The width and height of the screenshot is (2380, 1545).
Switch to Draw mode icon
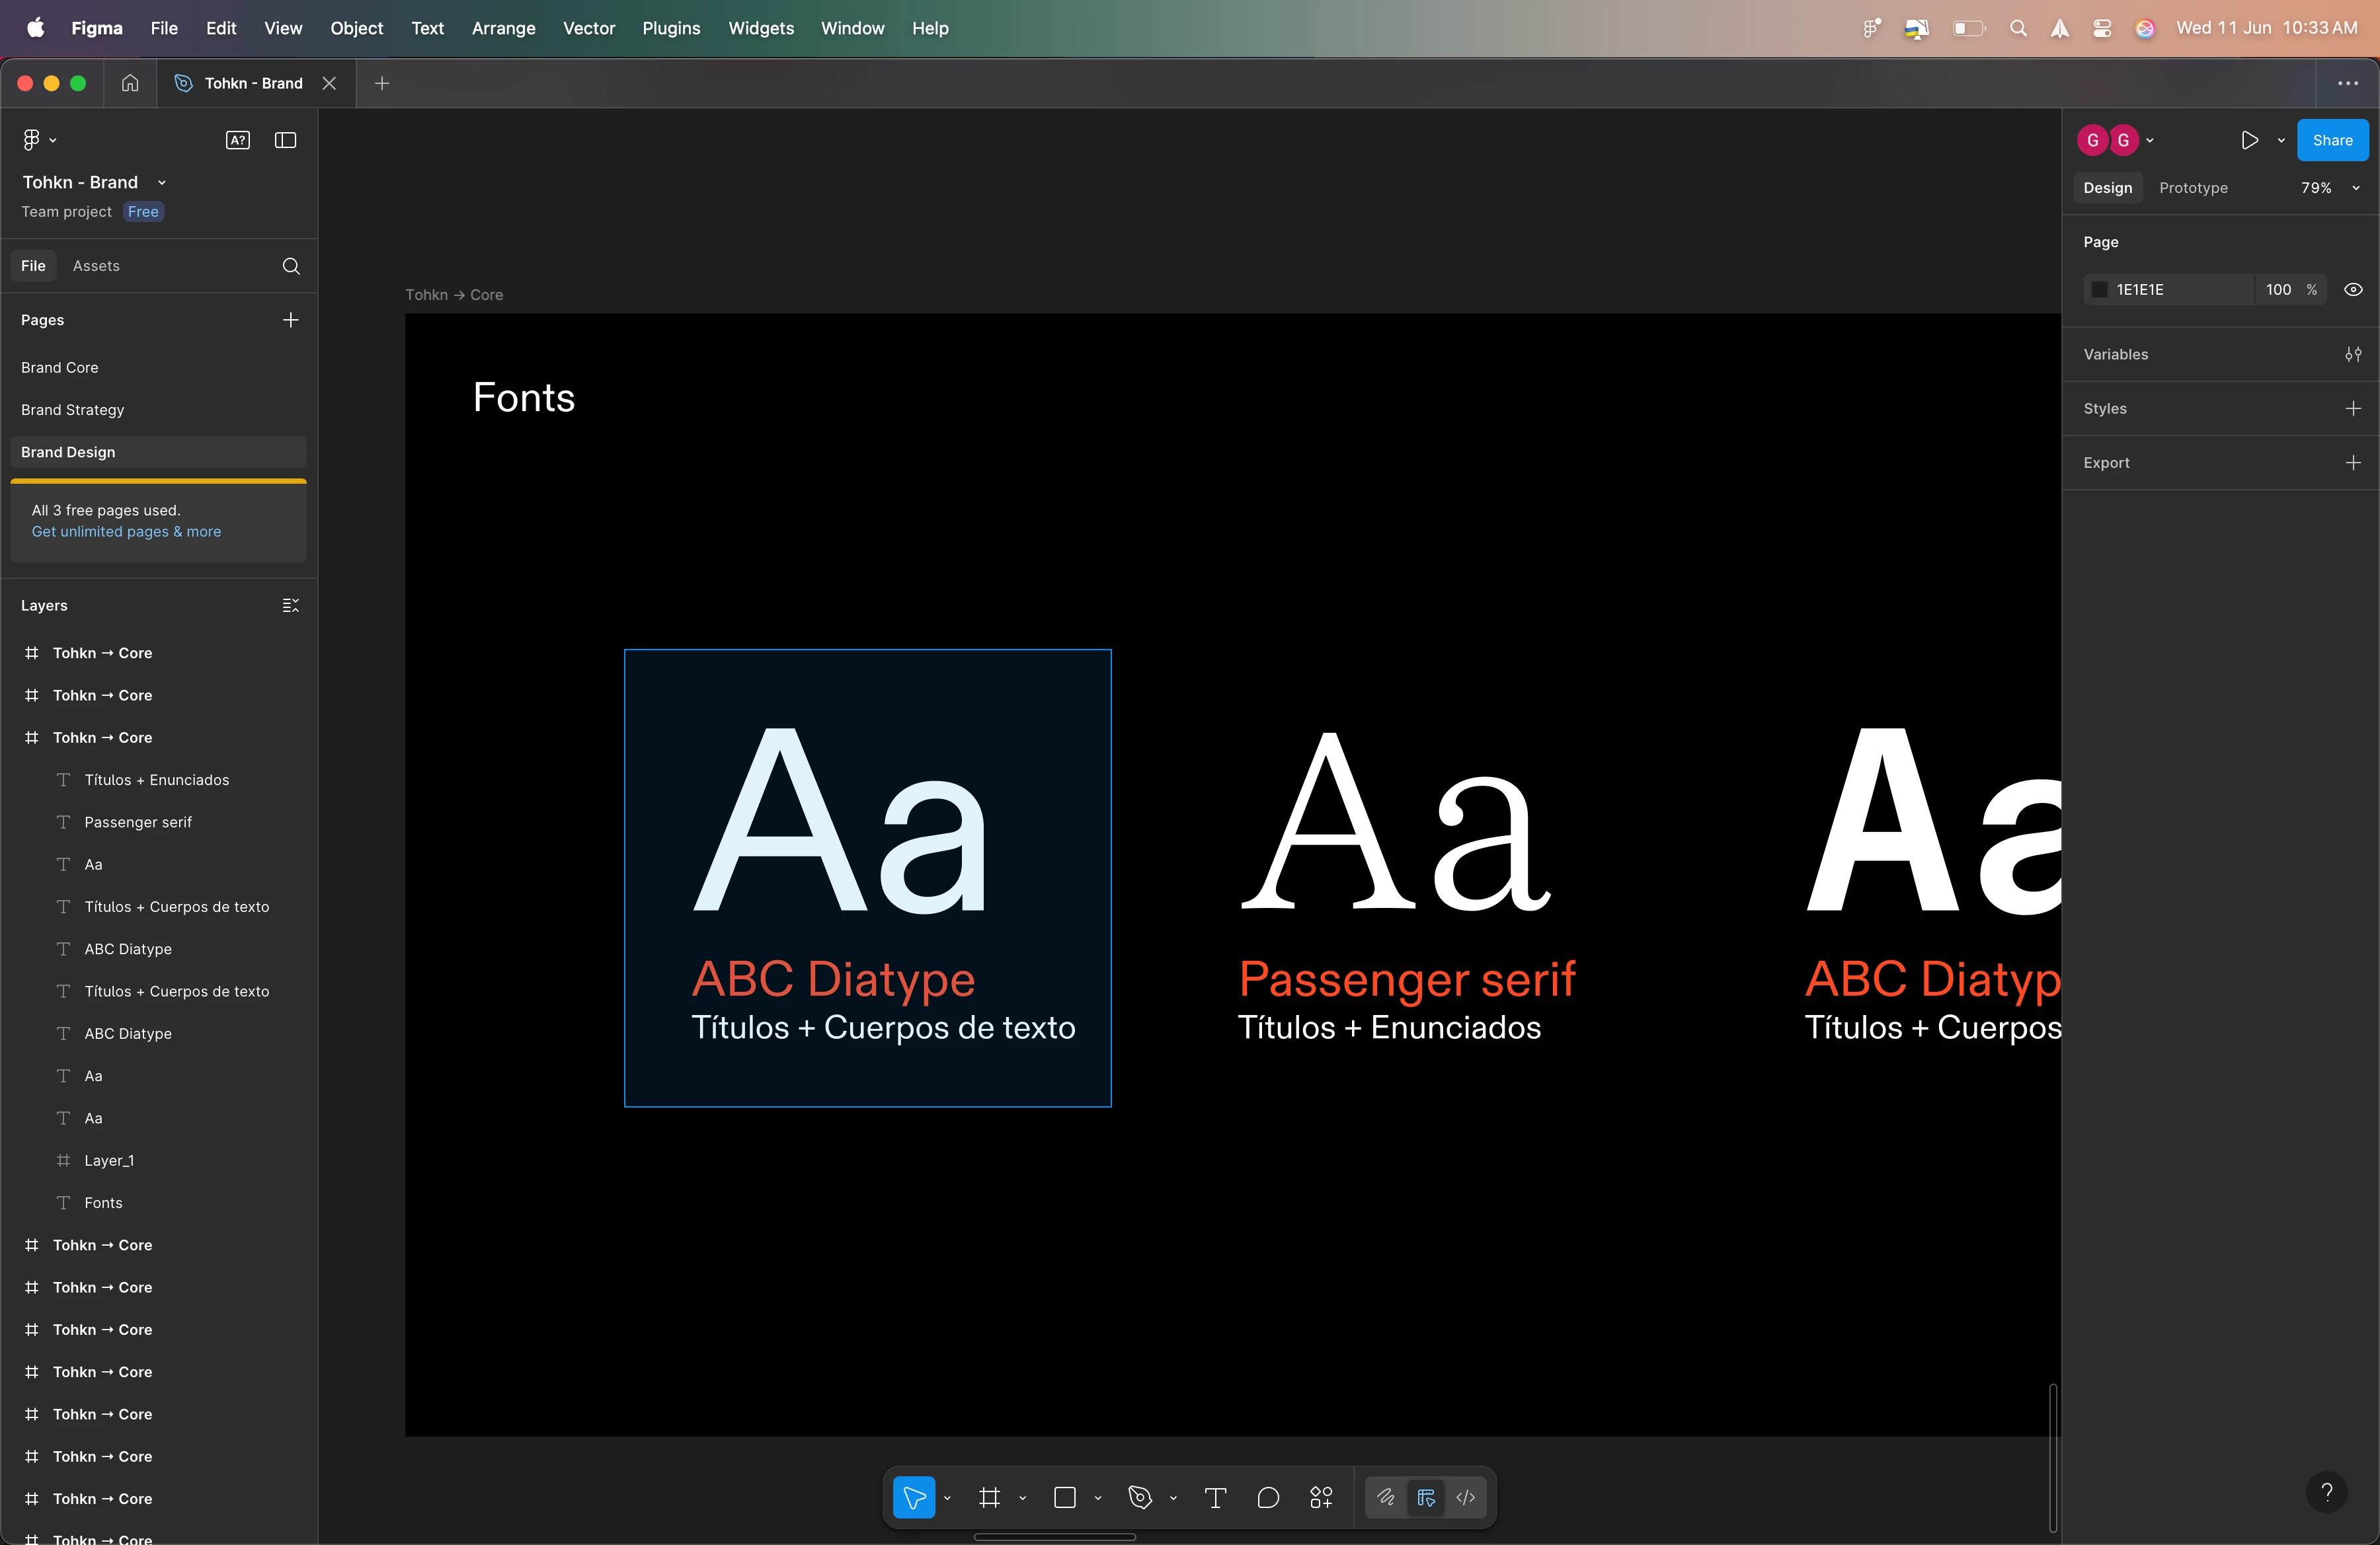pyautogui.click(x=1386, y=1497)
